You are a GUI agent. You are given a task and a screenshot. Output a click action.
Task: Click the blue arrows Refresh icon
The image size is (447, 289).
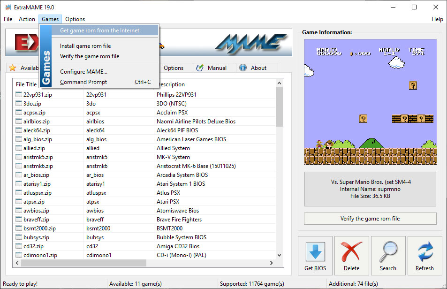(x=424, y=251)
